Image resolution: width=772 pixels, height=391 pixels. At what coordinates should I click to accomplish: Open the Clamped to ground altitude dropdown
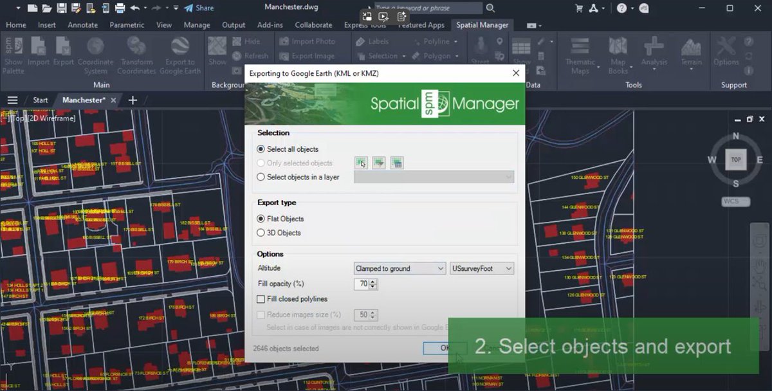click(x=400, y=268)
